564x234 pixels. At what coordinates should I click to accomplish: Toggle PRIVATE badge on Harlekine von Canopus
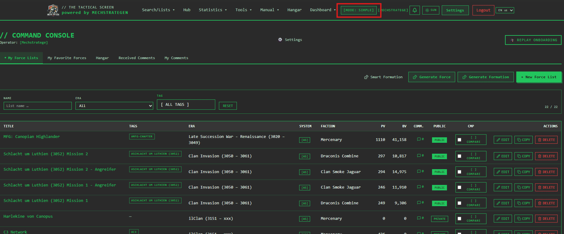click(x=440, y=219)
